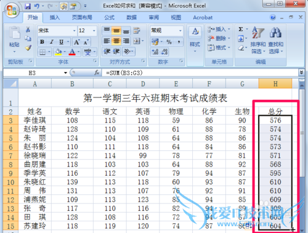Align text left
This screenshot has width=308, height=233.
pyautogui.click(x=107, y=41)
